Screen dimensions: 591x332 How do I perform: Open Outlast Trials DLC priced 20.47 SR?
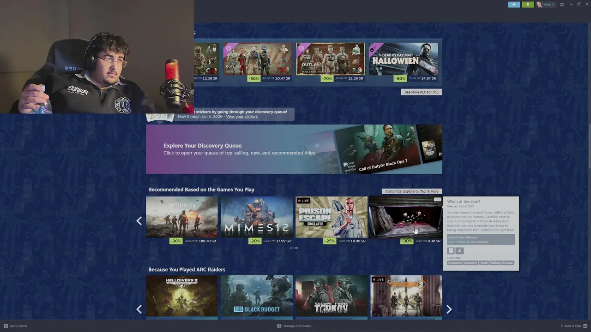pos(258,59)
